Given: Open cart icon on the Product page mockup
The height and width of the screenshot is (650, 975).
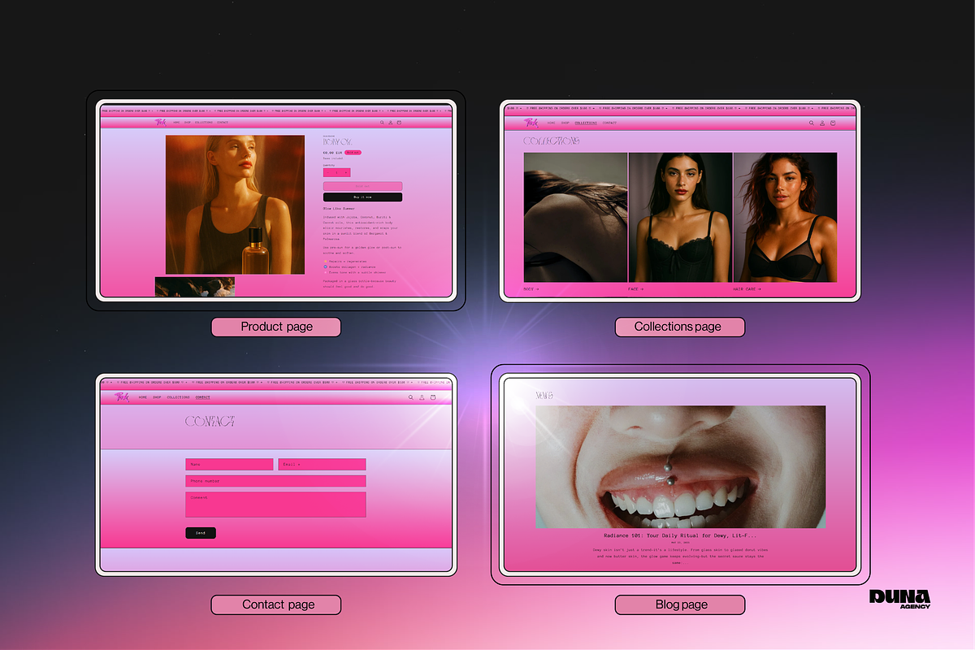Looking at the screenshot, I should [x=399, y=123].
